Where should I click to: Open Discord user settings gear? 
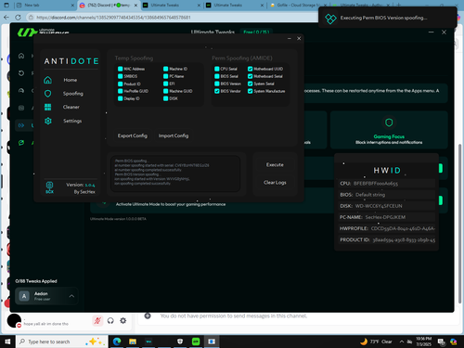tap(123, 320)
